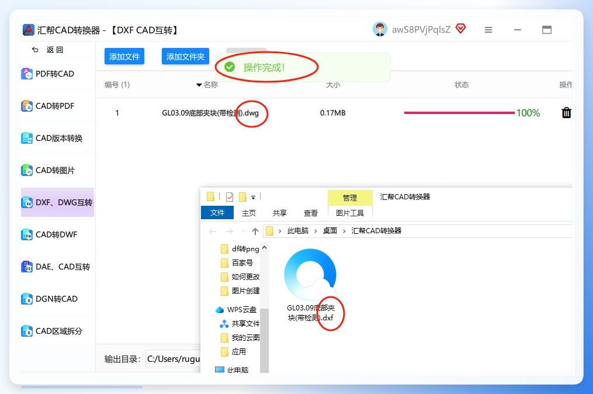Open recent locations dropdown in Explorer
The width and height of the screenshot is (593, 394).
[x=243, y=231]
